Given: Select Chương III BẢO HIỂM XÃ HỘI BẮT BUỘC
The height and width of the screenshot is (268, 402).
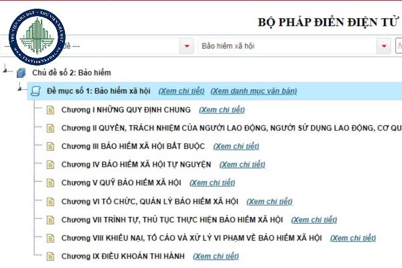Looking at the screenshot, I should (x=133, y=147).
